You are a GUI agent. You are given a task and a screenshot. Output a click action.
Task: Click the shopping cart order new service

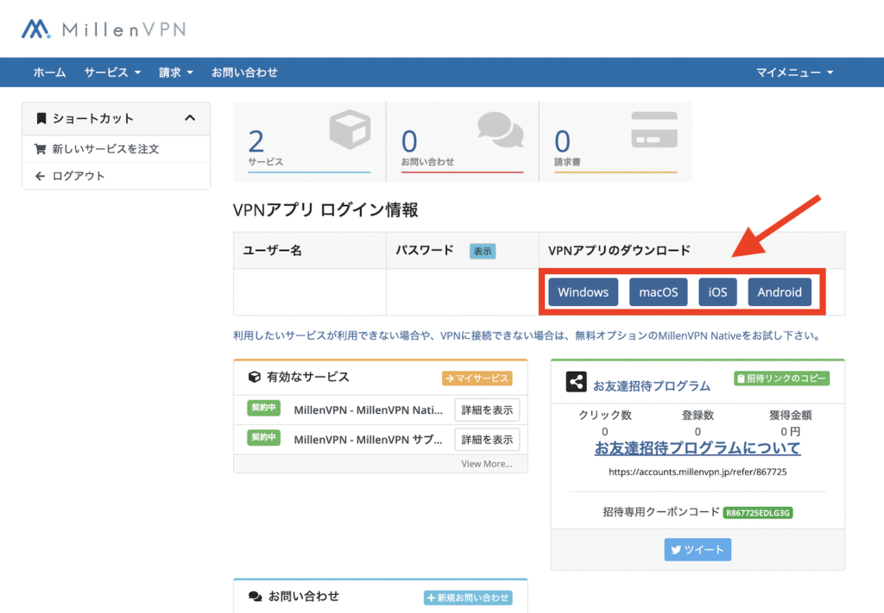[x=40, y=149]
